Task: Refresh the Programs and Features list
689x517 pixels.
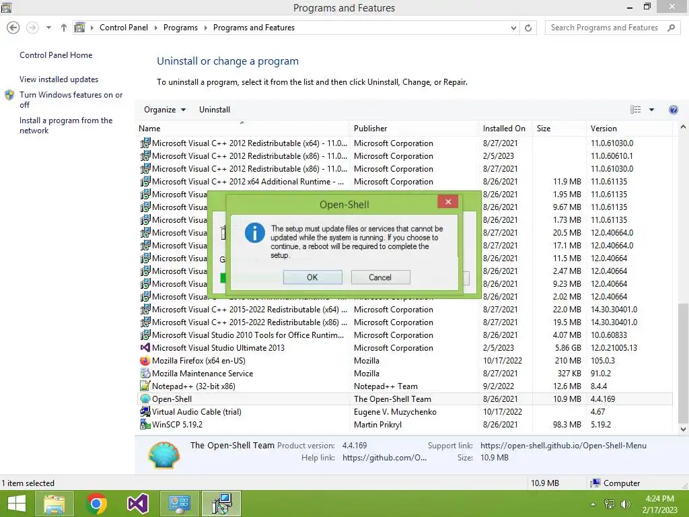Action: click(x=528, y=28)
